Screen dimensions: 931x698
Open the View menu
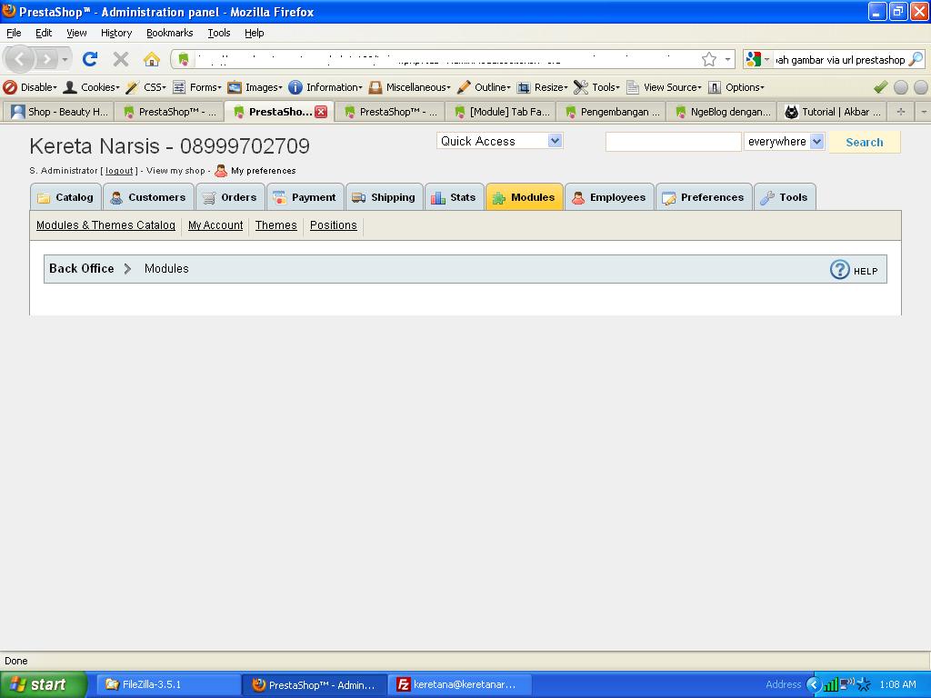(76, 33)
